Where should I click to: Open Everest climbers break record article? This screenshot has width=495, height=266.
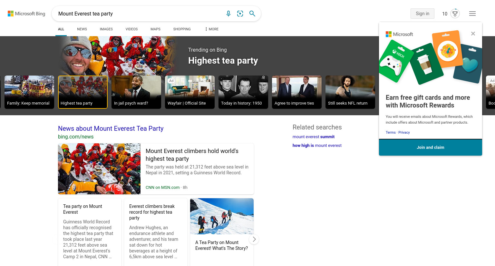pyautogui.click(x=156, y=232)
